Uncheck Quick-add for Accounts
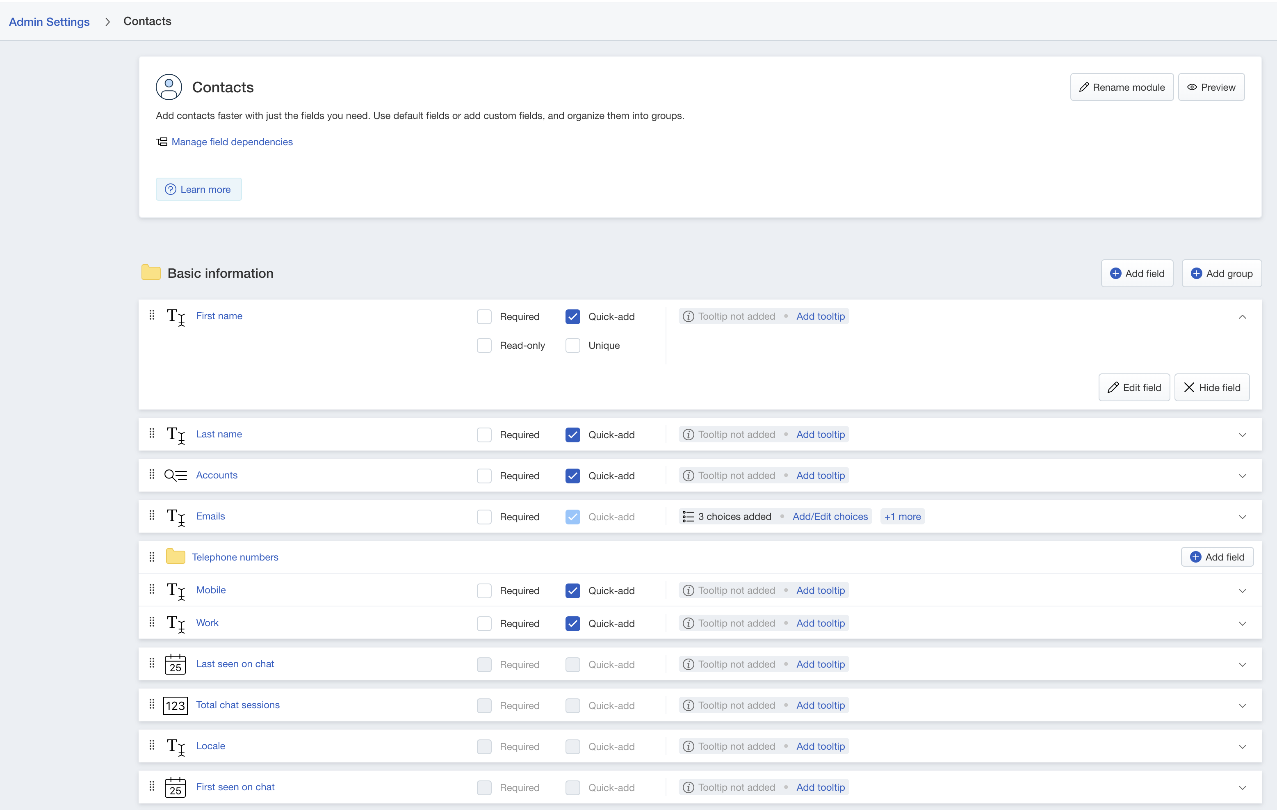 (573, 476)
